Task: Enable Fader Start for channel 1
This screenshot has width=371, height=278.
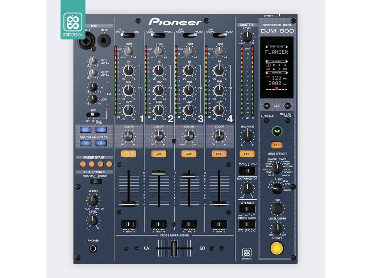Action: point(83,164)
